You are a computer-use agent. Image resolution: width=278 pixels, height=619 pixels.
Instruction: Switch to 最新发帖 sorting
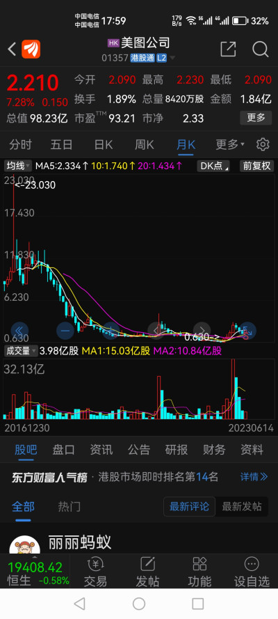tap(241, 506)
